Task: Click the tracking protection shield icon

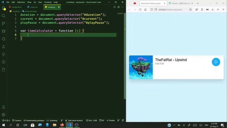Action: click(x=151, y=10)
